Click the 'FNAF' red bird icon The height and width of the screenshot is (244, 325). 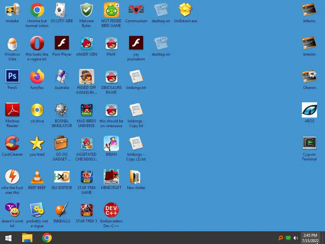[111, 43]
